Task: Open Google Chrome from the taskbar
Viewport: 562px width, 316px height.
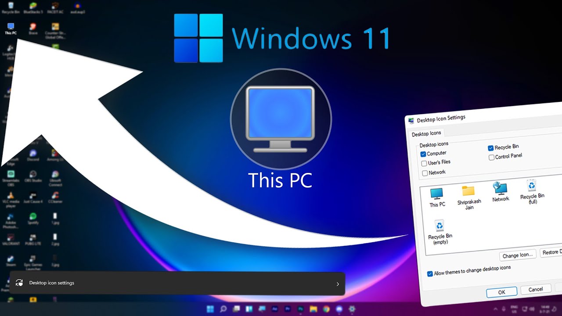Action: point(326,309)
